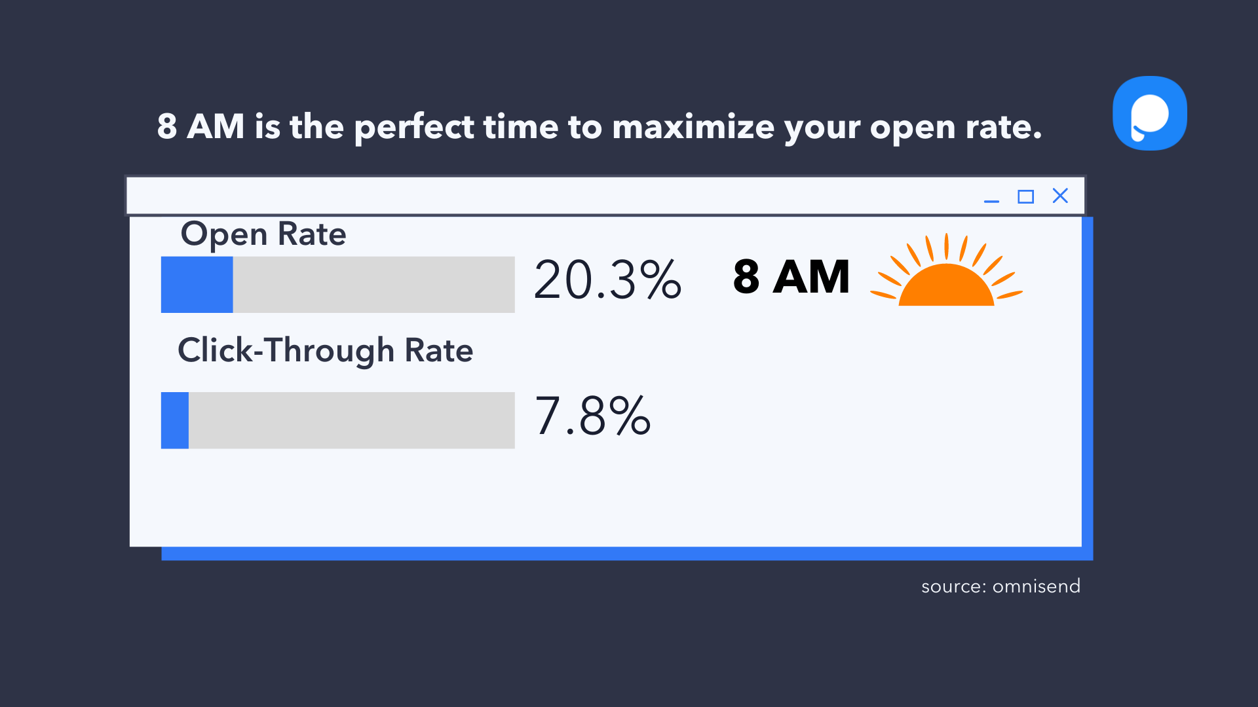Click the Open Rate section header
The height and width of the screenshot is (707, 1258).
pyautogui.click(x=262, y=232)
